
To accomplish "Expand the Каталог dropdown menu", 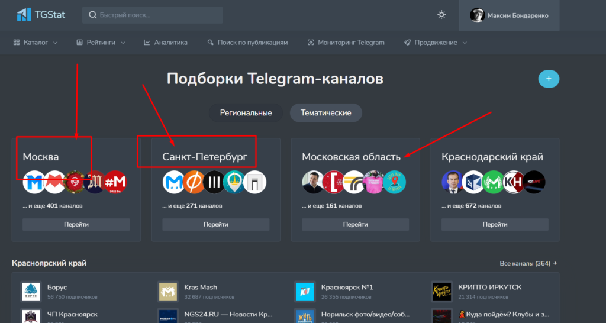I will pyautogui.click(x=35, y=43).
